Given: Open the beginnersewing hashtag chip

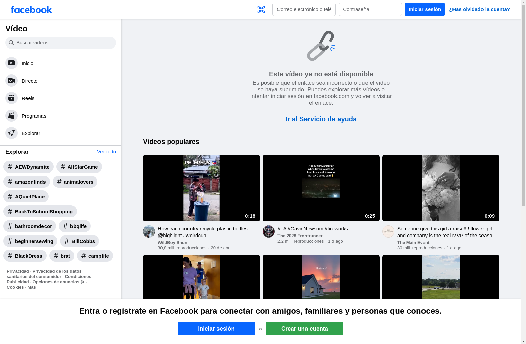Looking at the screenshot, I should (30, 241).
